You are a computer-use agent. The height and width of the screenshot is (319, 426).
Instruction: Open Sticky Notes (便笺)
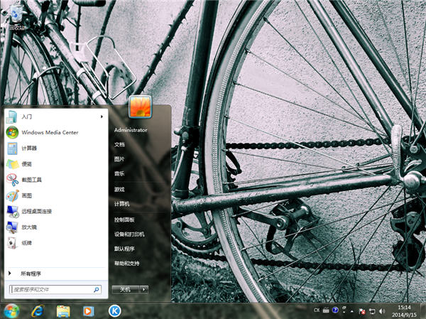[26, 164]
